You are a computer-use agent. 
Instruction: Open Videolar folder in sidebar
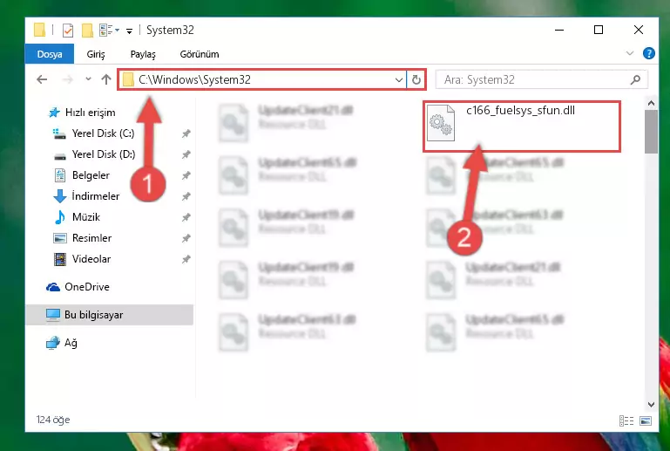(82, 259)
